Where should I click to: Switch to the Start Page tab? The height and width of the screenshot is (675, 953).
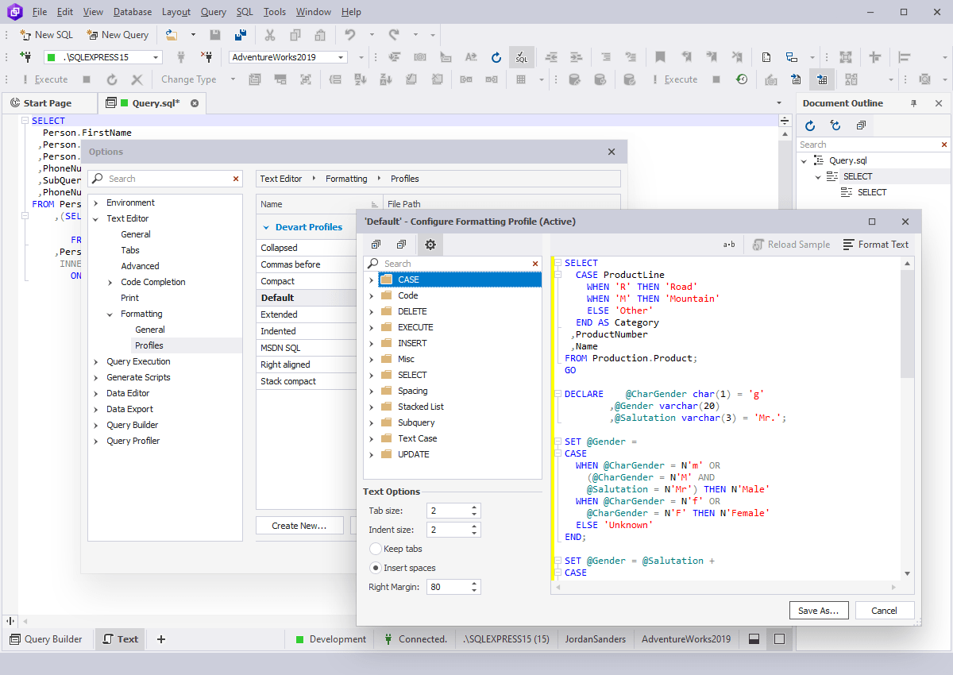click(x=49, y=102)
